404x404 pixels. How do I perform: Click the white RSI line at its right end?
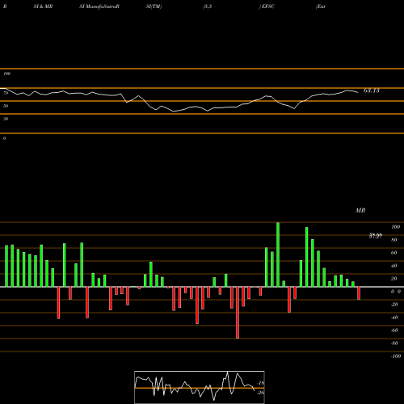point(357,92)
